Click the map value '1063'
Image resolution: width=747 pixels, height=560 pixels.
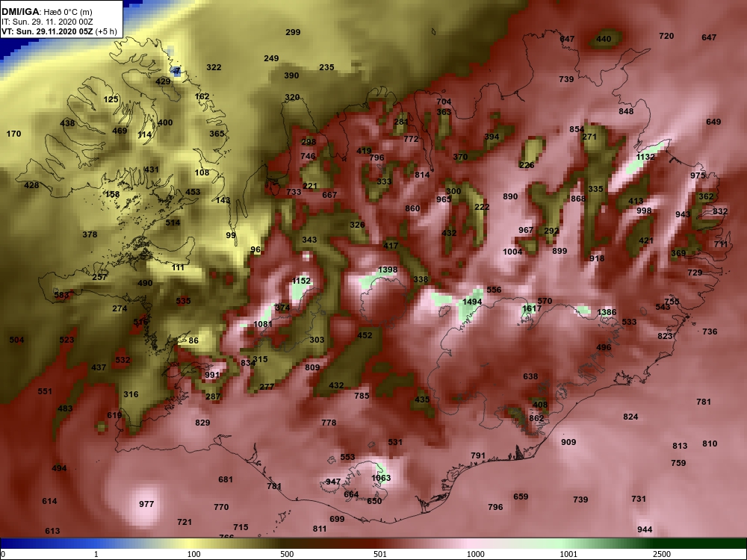click(x=381, y=478)
